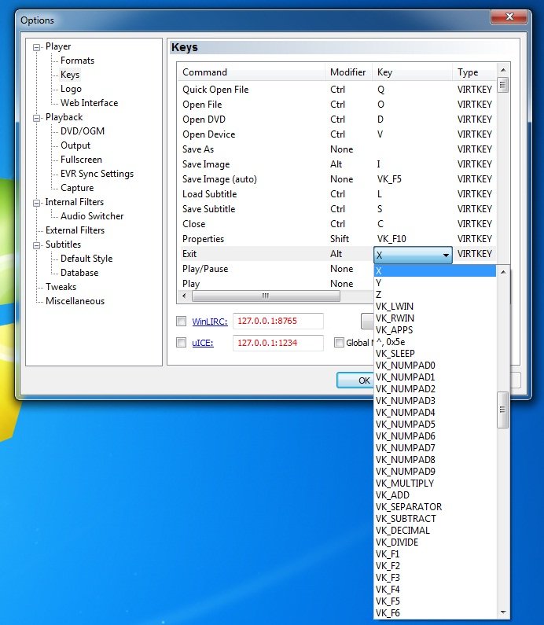Click the dropdown list scroll-up arrow
Viewport: 544px width, 625px height.
tap(502, 272)
